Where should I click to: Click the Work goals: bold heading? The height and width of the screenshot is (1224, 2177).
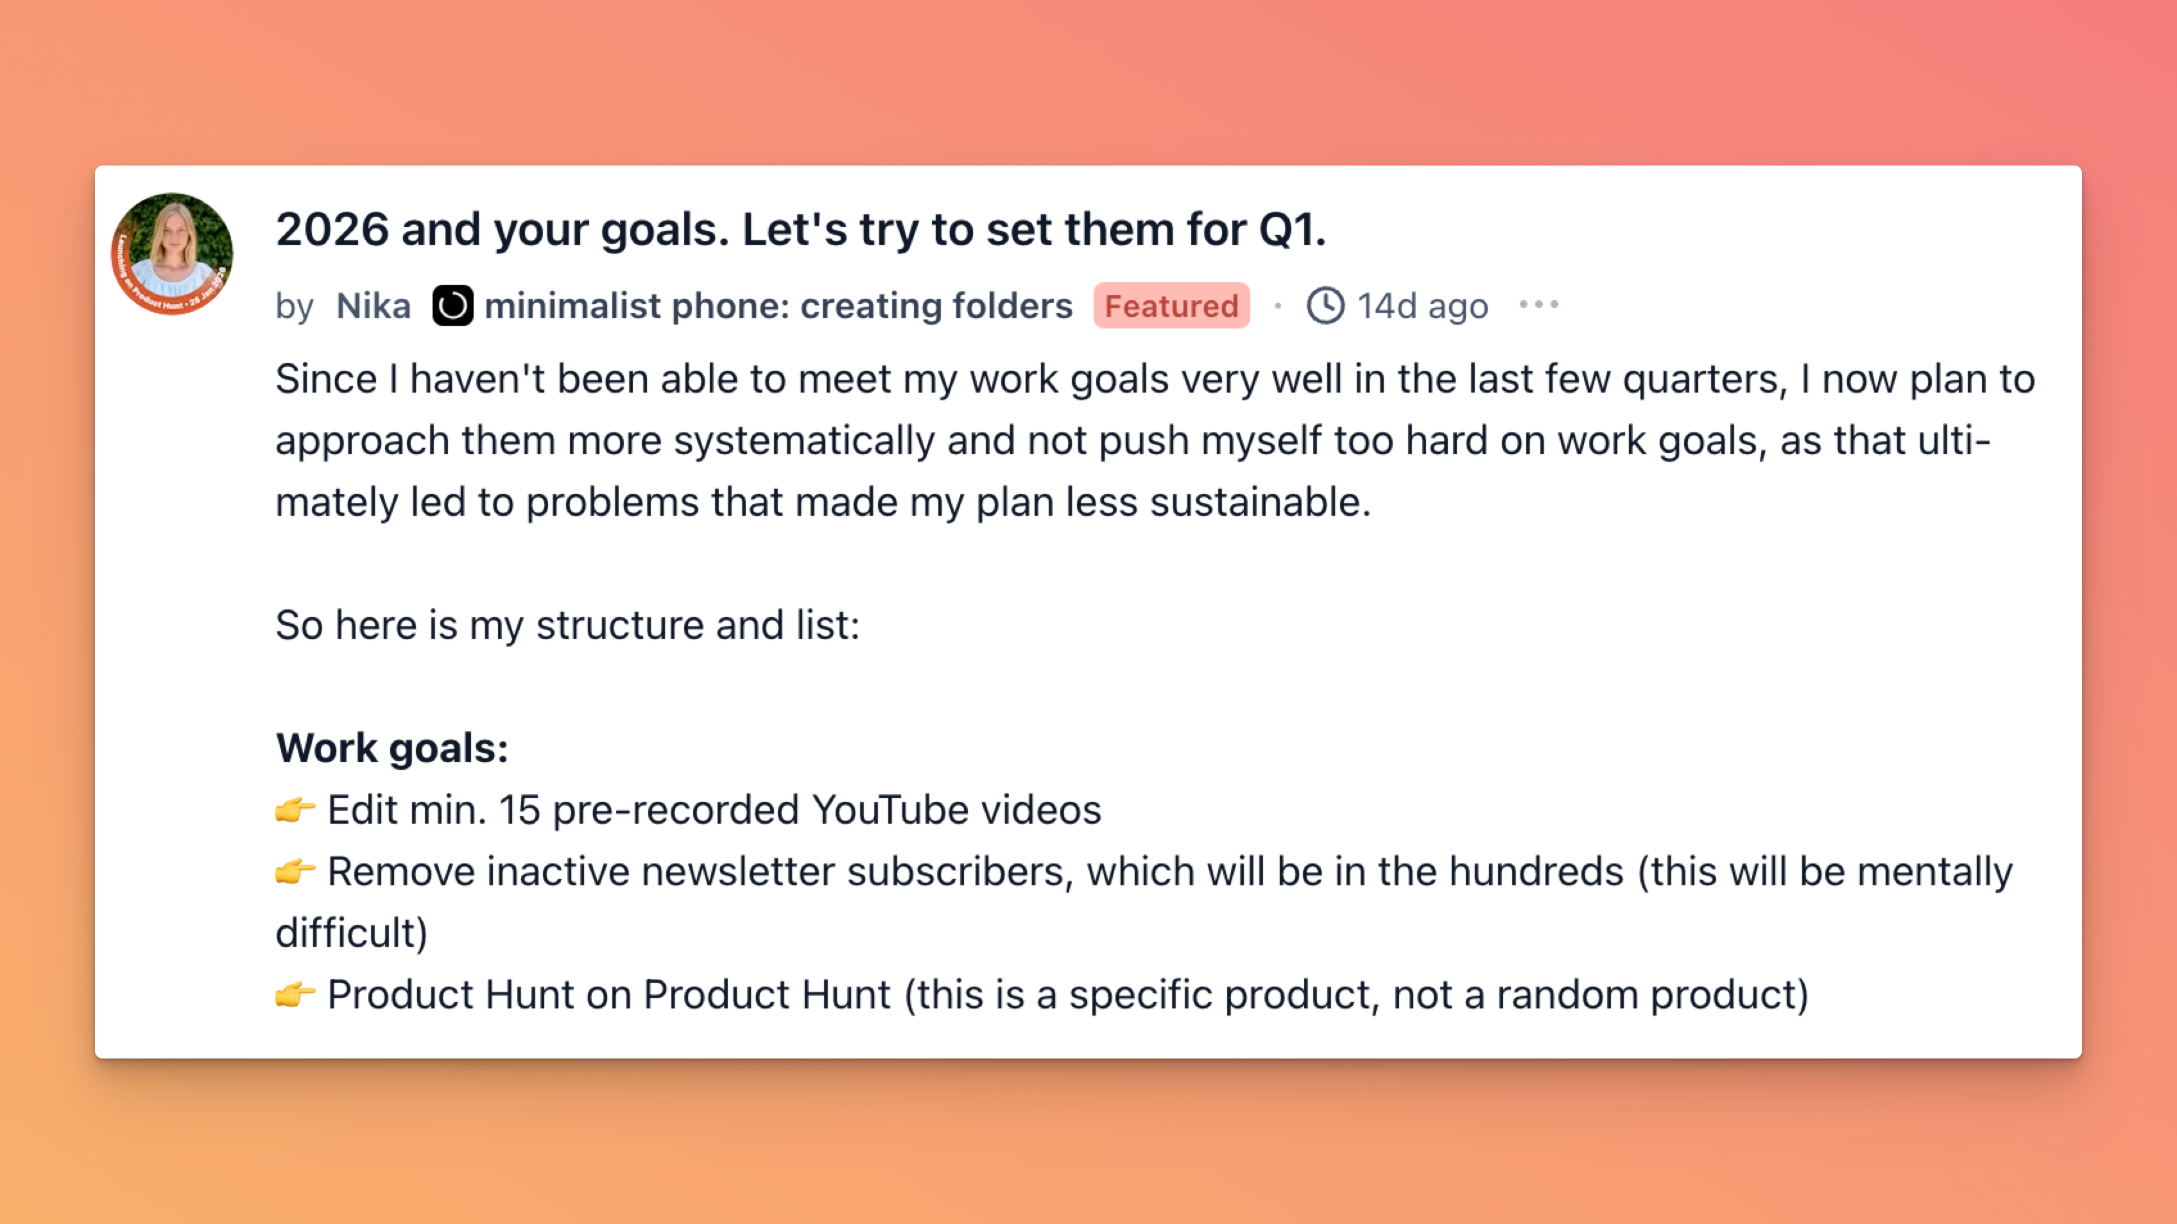(392, 749)
